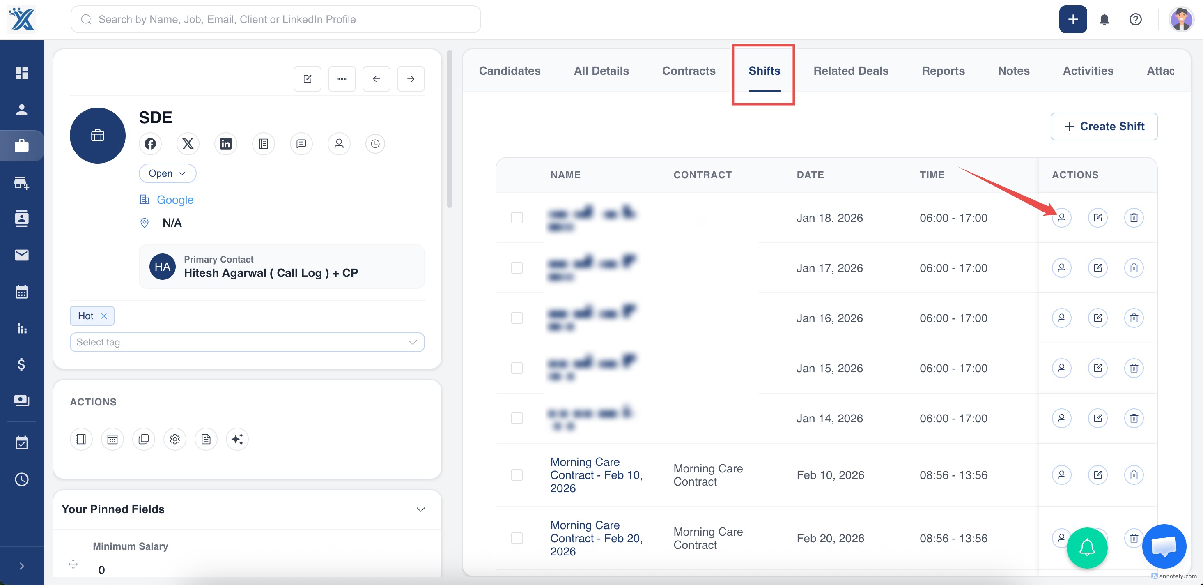Collapse the Your Pinned Fields section
The width and height of the screenshot is (1203, 585).
click(x=420, y=509)
